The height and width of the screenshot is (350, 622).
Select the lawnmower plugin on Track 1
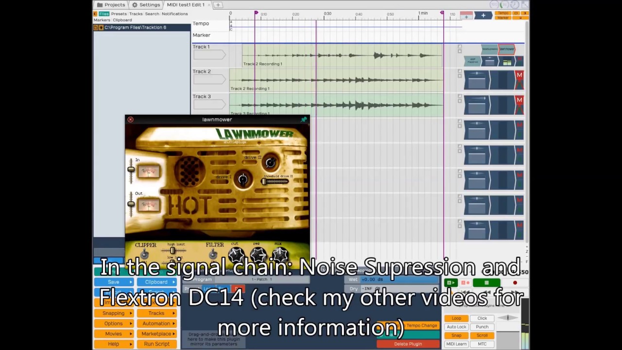pyautogui.click(x=506, y=50)
